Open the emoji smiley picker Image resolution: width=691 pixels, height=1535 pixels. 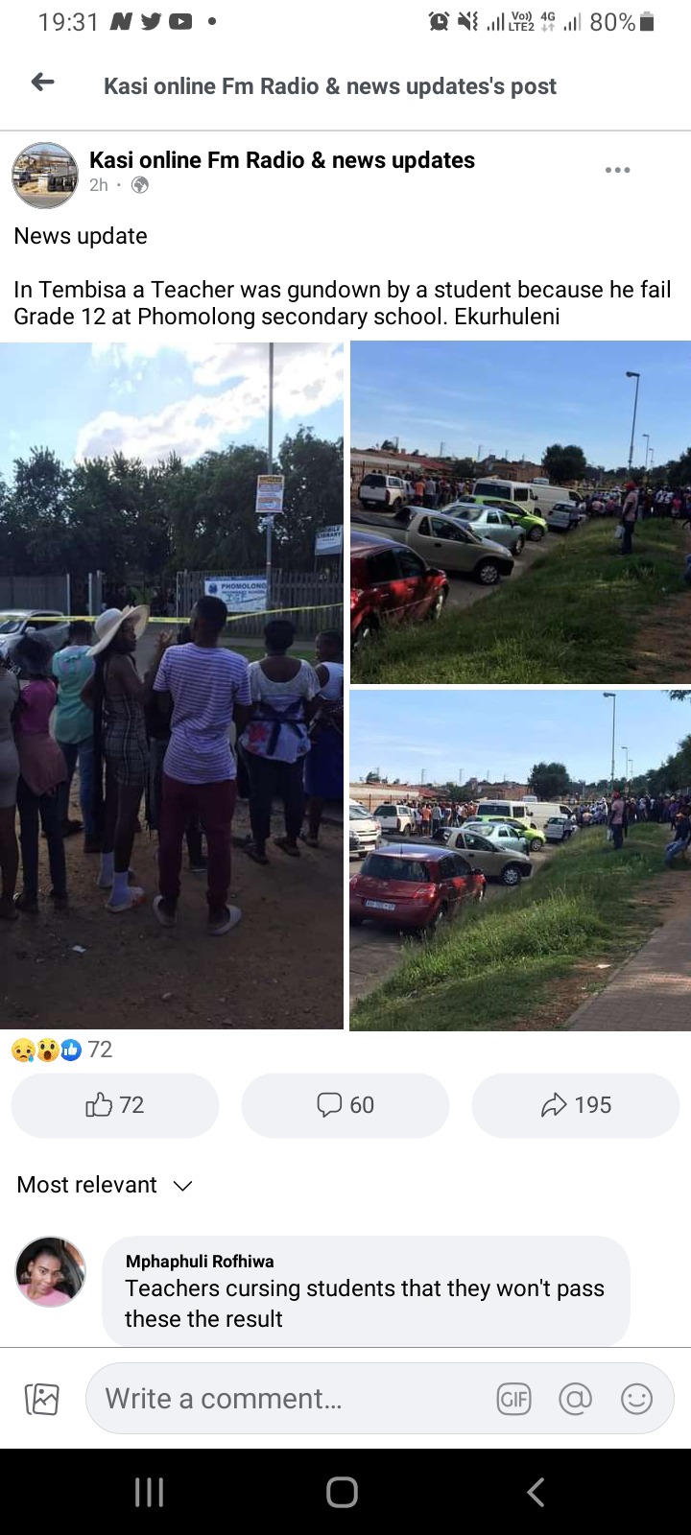[x=637, y=1399]
